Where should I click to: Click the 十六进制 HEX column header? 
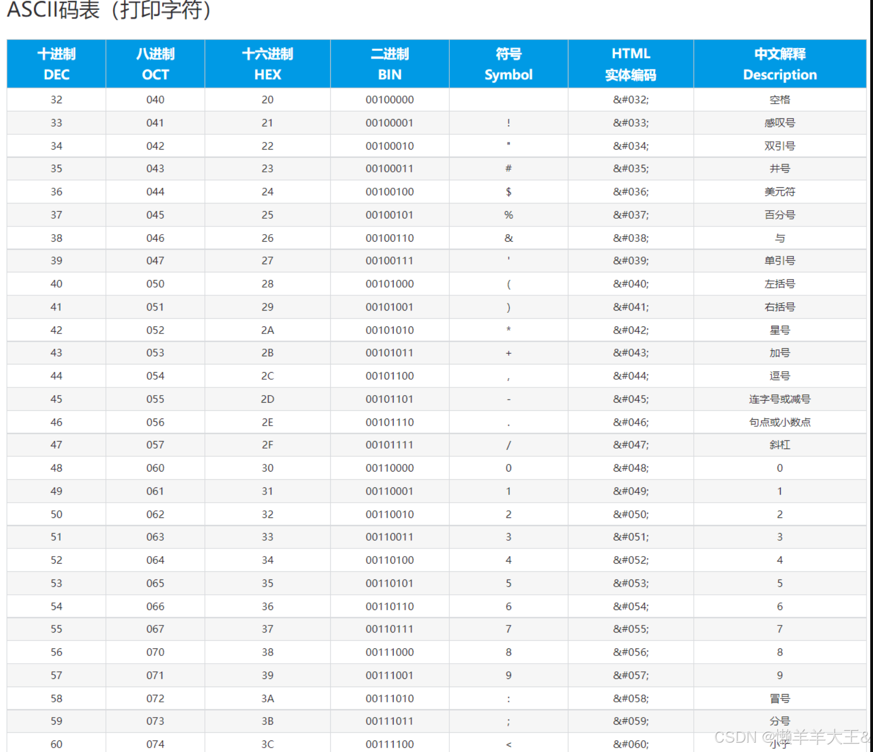(268, 64)
